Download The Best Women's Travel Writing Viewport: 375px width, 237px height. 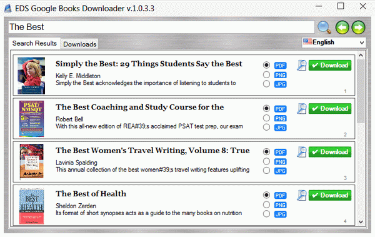pyautogui.click(x=330, y=152)
